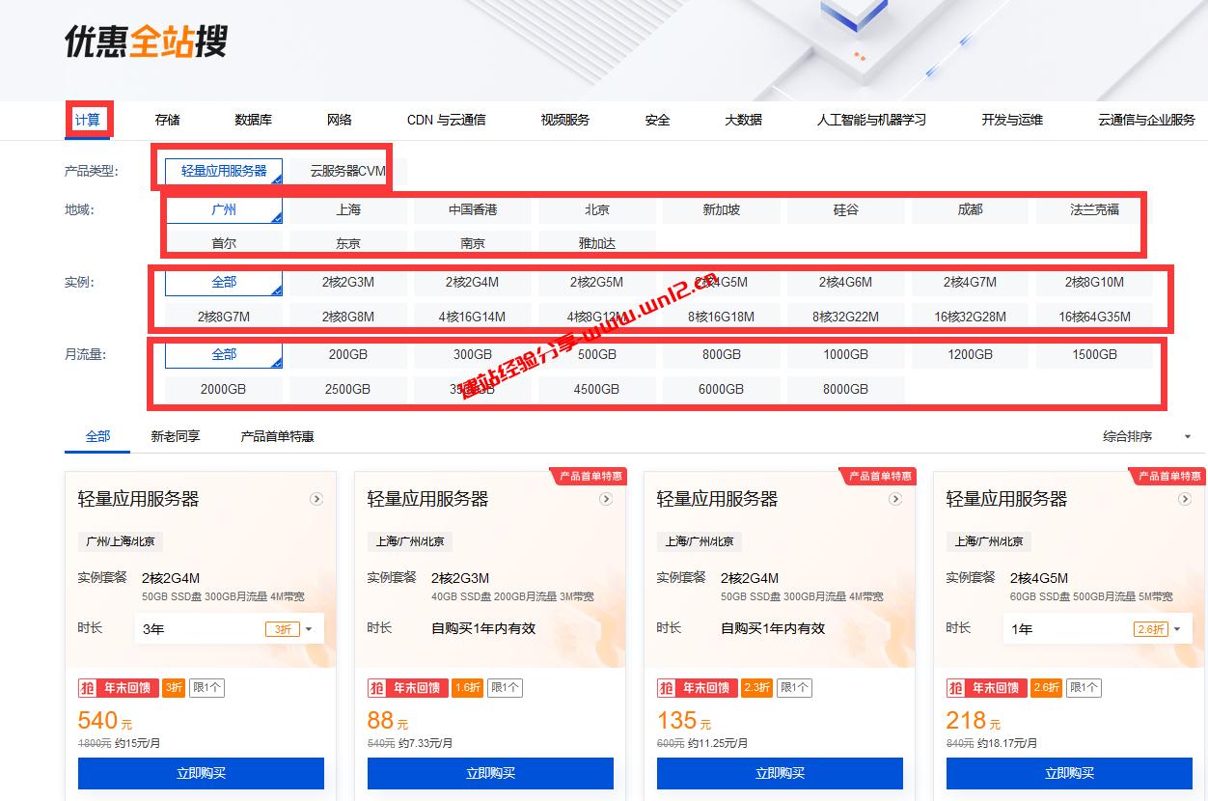This screenshot has height=801, width=1208.
Task: Switch to the 新老同享 tab
Action: pos(175,435)
